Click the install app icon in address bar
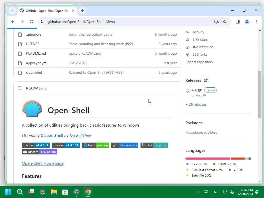Viewport: 264px width, 198px height. pyautogui.click(x=217, y=22)
